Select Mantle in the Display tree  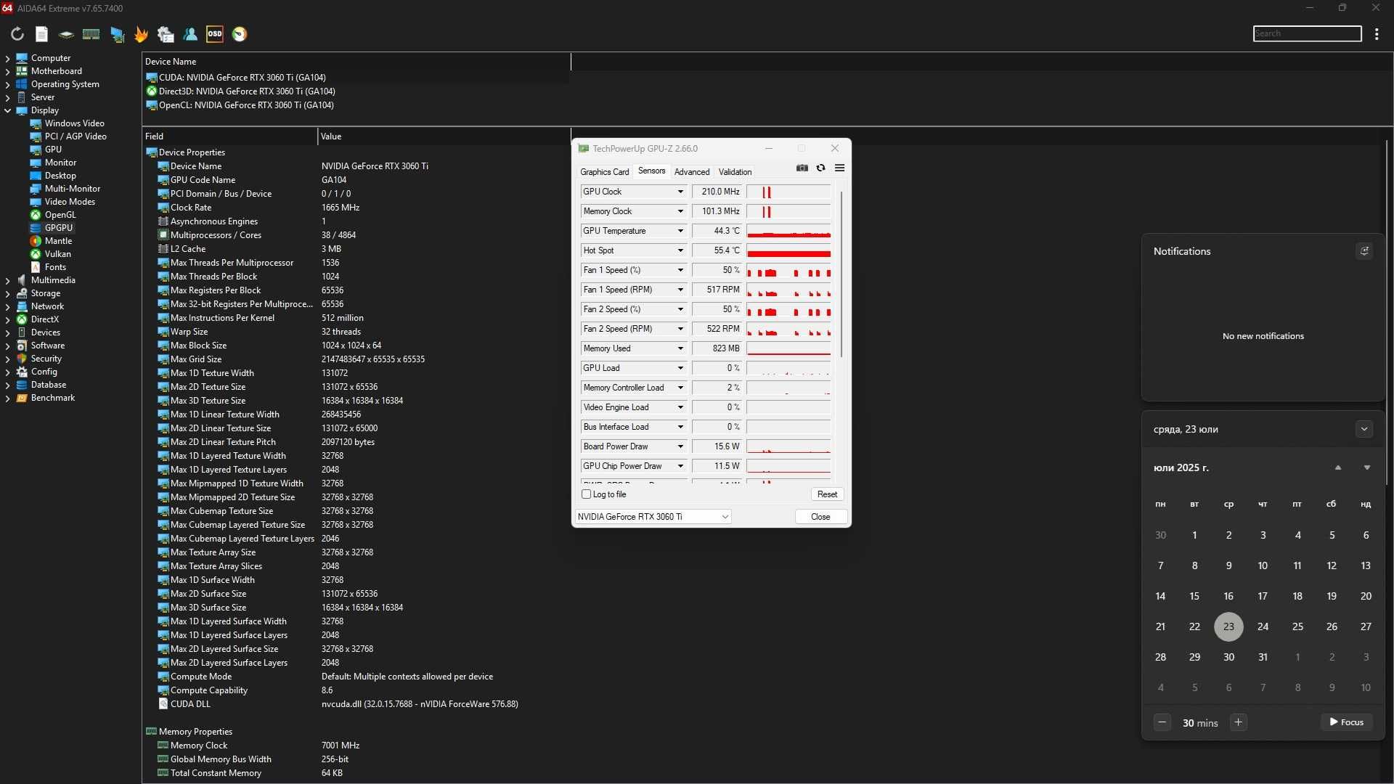pyautogui.click(x=58, y=241)
